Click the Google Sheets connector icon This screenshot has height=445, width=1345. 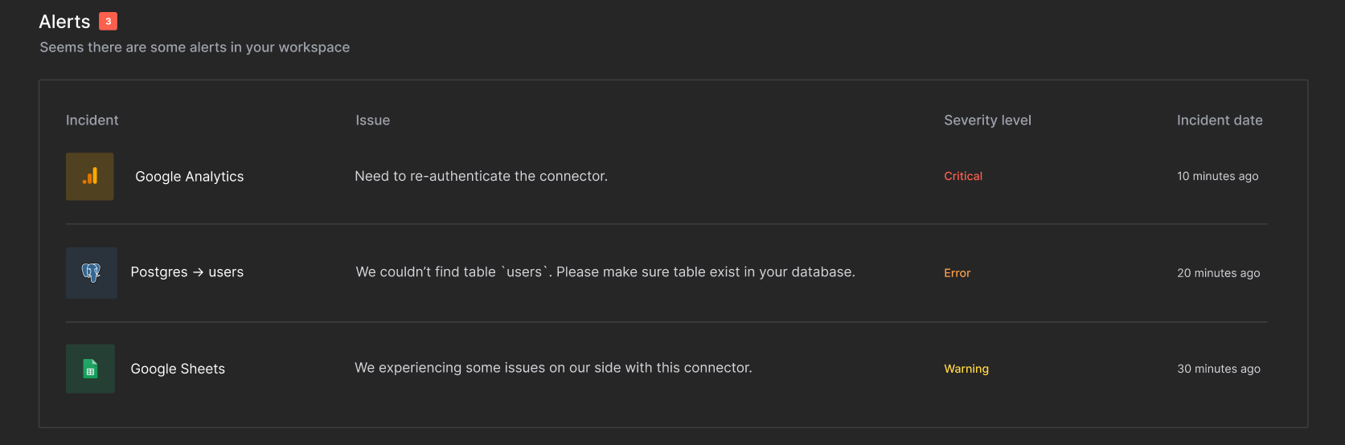tap(90, 369)
